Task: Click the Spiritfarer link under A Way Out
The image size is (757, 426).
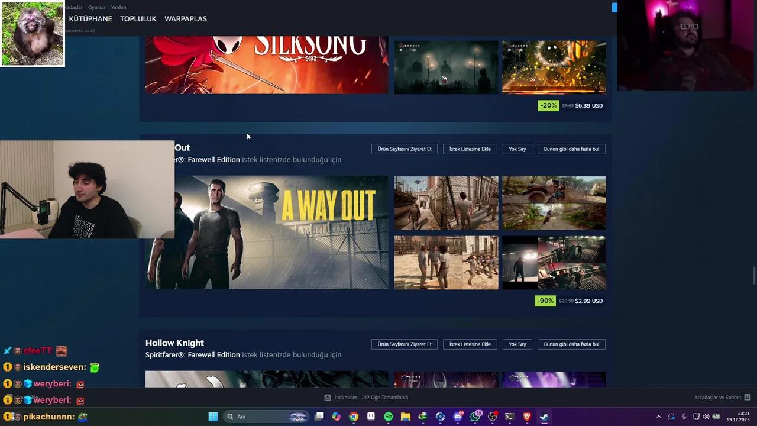Action: pos(207,160)
